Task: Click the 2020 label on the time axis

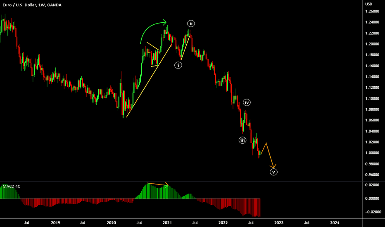Action: (x=111, y=222)
